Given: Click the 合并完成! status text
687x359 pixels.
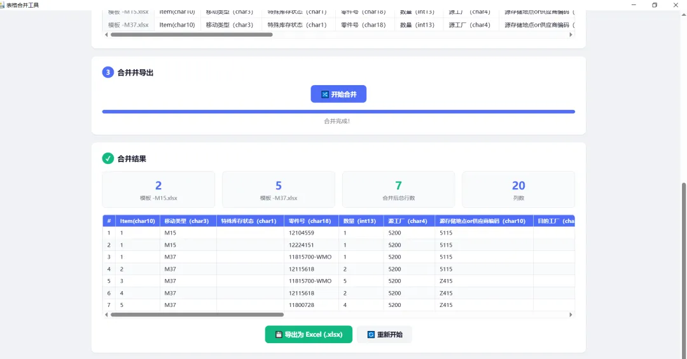Looking at the screenshot, I should pos(337,121).
